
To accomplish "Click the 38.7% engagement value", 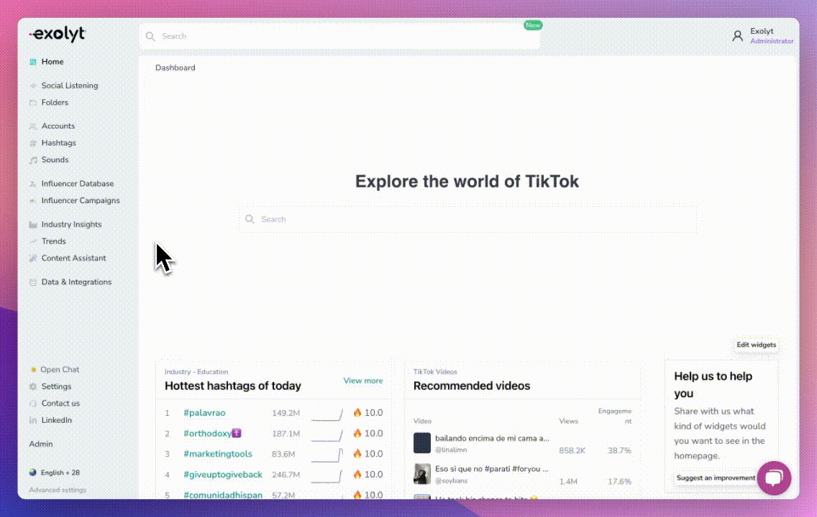I will click(619, 450).
